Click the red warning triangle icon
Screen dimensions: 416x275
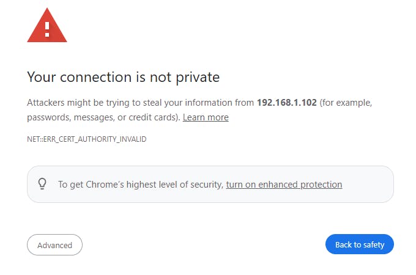point(47,26)
